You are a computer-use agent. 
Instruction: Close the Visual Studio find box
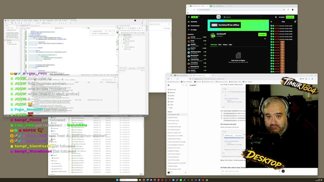114,31
